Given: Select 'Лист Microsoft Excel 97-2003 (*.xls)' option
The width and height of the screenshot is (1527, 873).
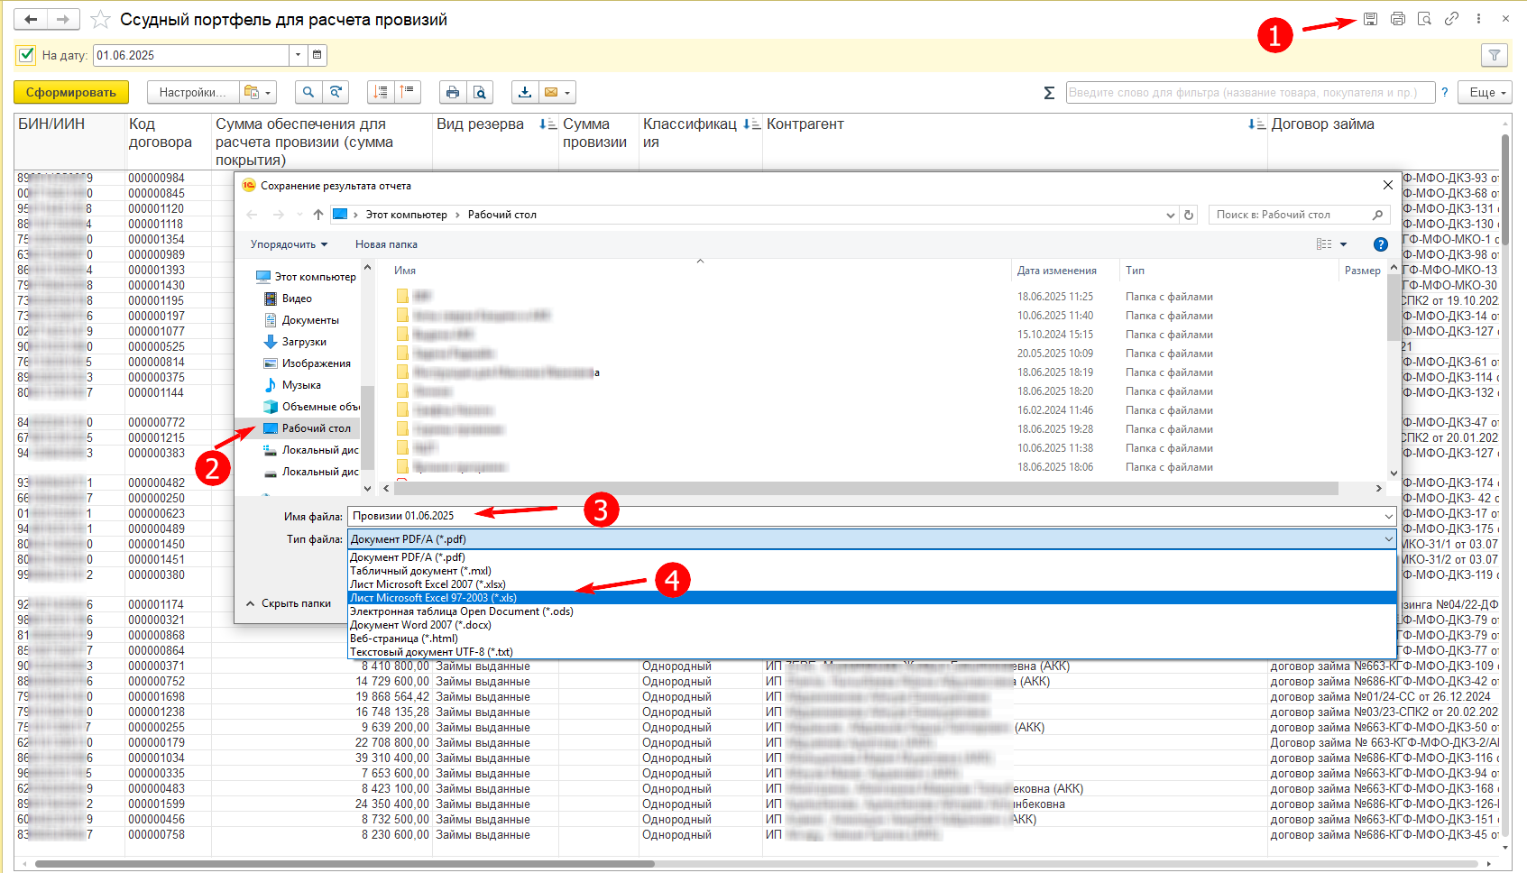Looking at the screenshot, I should (872, 598).
